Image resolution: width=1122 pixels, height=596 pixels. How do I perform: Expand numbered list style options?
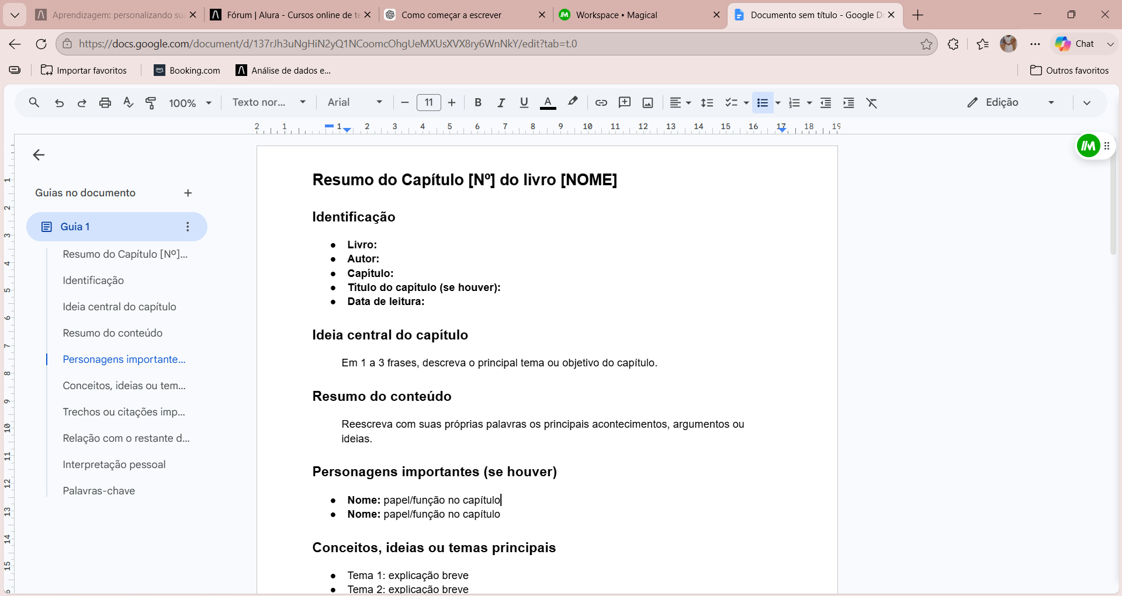coord(809,103)
